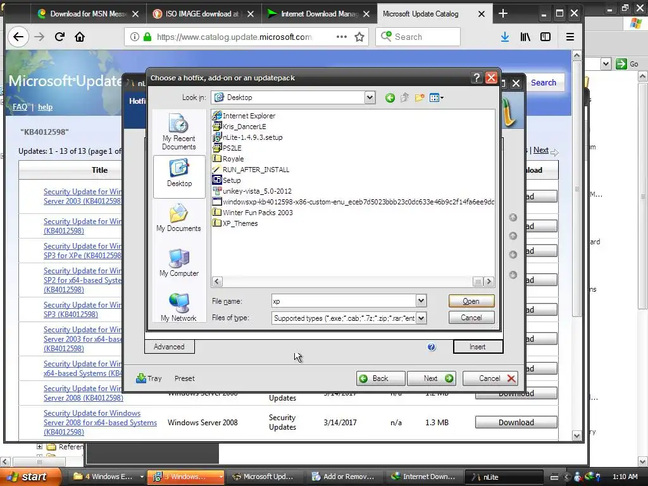Image resolution: width=648 pixels, height=486 pixels.
Task: Click the Next button in nLite
Action: click(x=432, y=378)
